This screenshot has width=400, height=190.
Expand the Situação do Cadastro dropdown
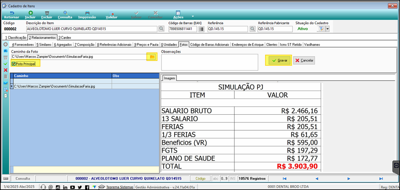click(328, 29)
